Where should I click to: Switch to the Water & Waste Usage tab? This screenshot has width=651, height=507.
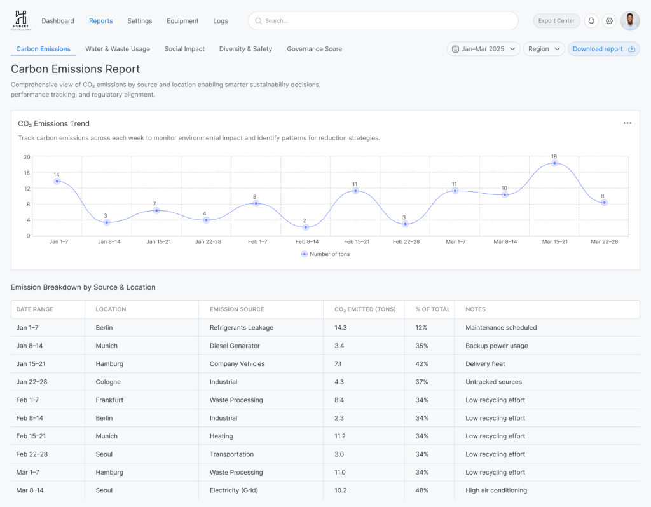(118, 49)
